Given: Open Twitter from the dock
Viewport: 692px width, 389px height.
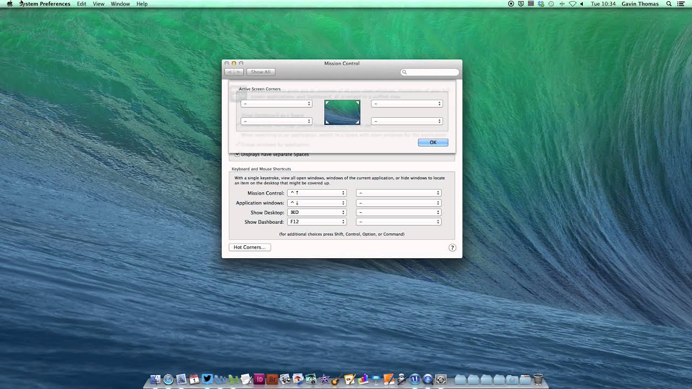Looking at the screenshot, I should 207,379.
